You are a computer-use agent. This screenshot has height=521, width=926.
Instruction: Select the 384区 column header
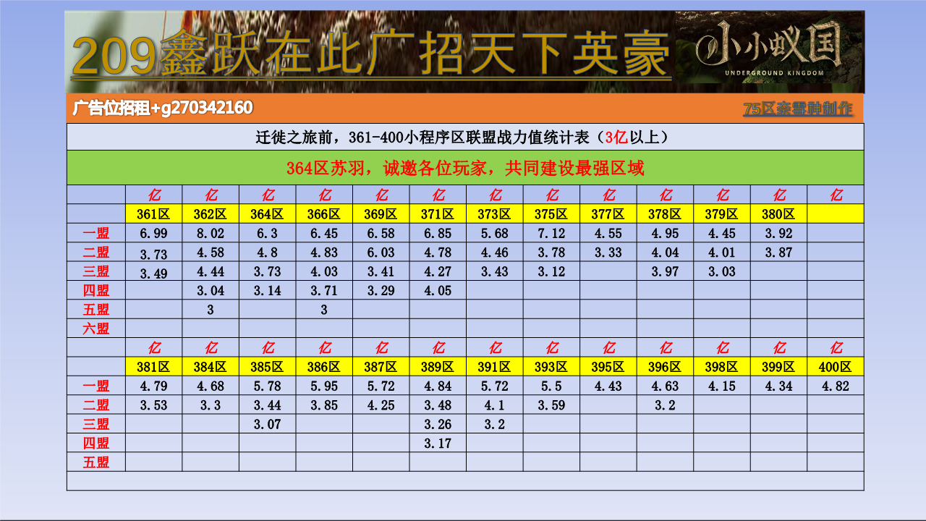(211, 367)
